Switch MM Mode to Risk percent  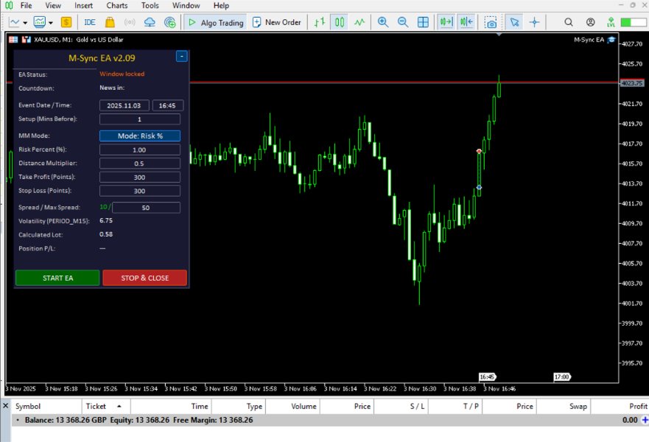click(x=139, y=136)
